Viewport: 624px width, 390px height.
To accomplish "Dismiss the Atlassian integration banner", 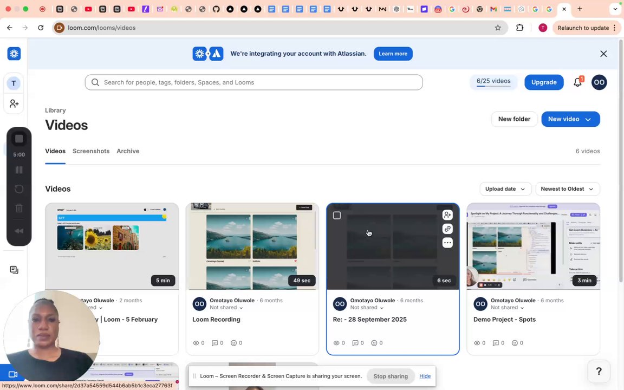I will tap(603, 54).
